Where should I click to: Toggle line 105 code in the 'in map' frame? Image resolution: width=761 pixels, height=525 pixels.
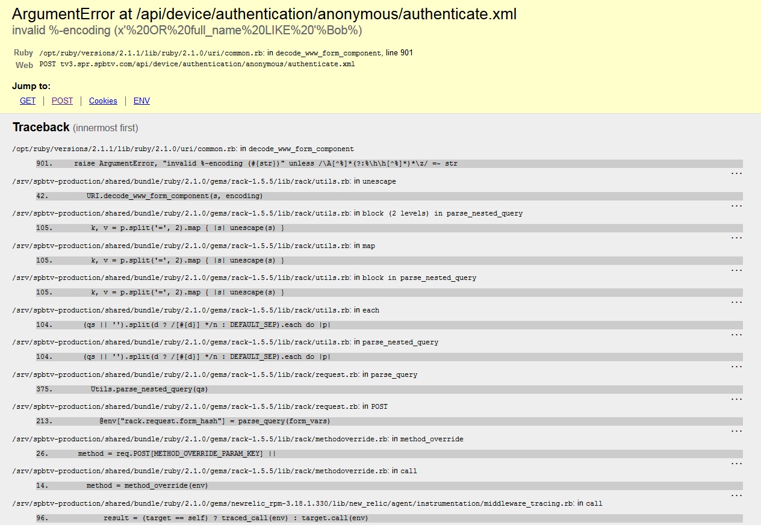coord(389,260)
